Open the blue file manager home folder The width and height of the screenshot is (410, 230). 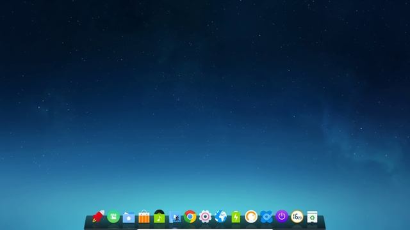(129, 217)
